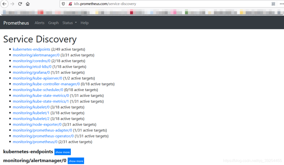
Task: Expand the Status dropdown menu
Action: [69, 23]
